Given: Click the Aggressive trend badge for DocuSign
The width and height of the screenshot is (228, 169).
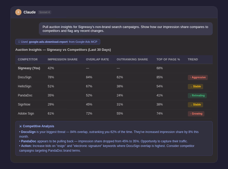Looking at the screenshot, I should pyautogui.click(x=198, y=78).
